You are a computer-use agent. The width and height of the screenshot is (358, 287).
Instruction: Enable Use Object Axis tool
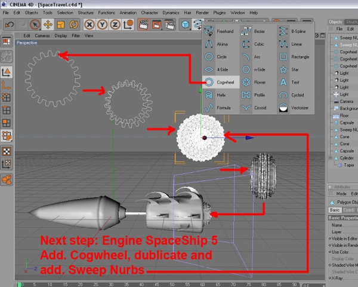tap(7, 85)
